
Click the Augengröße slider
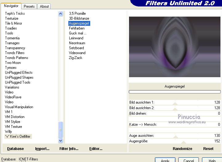(175, 141)
